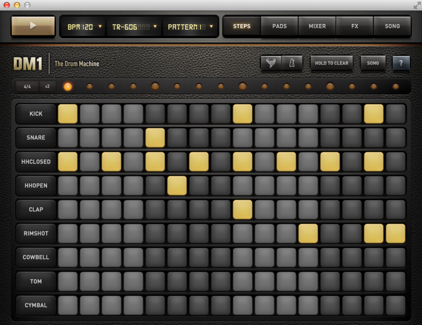Screen dimensions: 422x325
Task: Click the 4/4 time signature button
Action: (x=27, y=86)
